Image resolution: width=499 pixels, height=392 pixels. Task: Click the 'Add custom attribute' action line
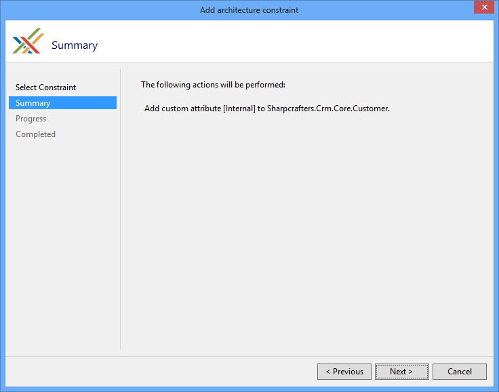point(182,109)
